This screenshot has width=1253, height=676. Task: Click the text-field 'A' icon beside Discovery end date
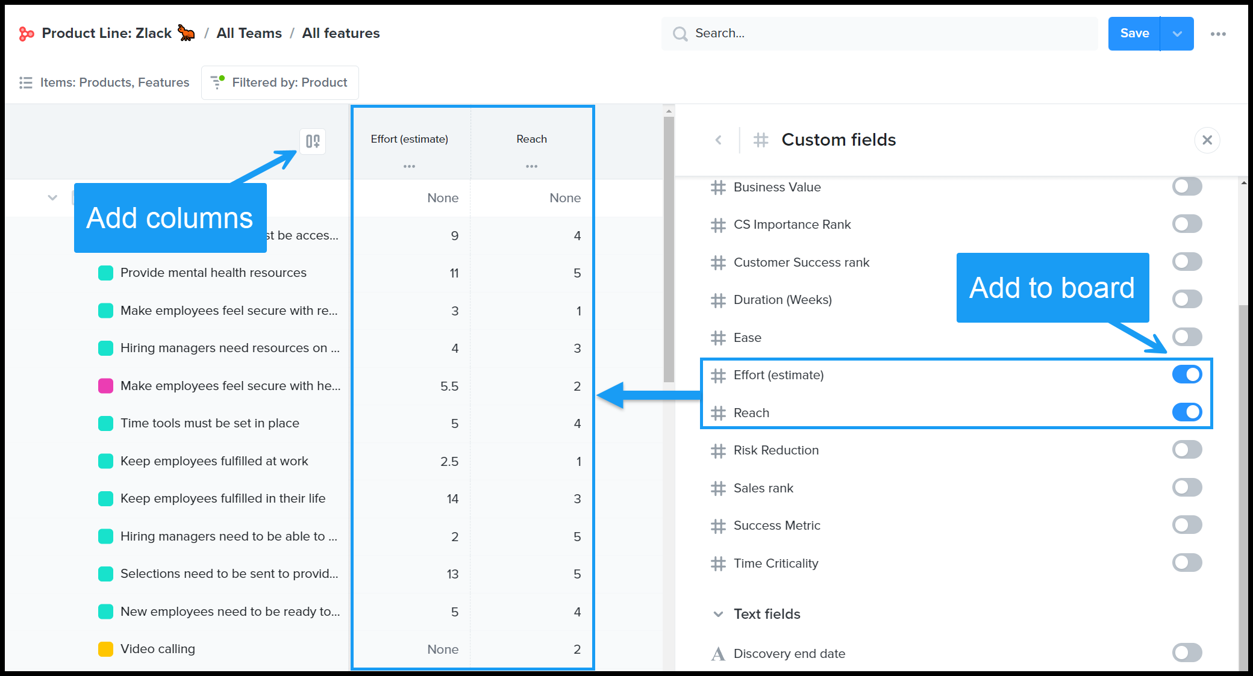point(717,654)
